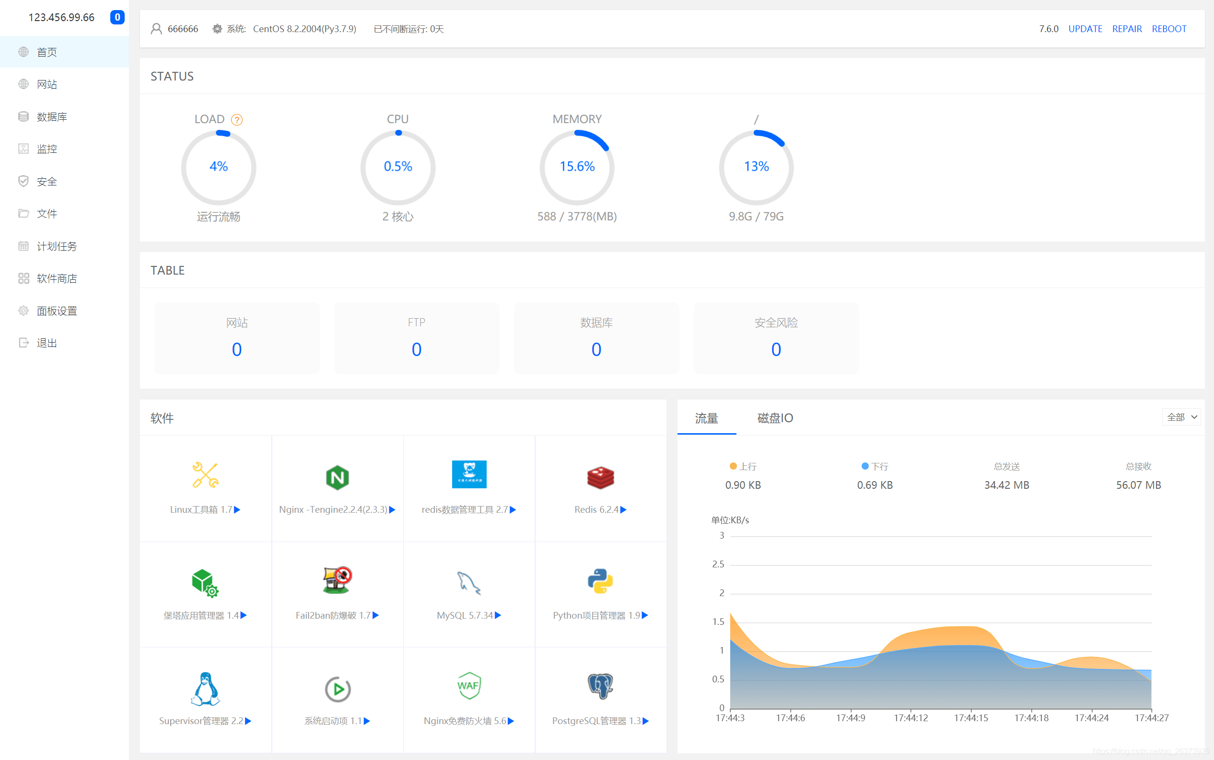1214x760 pixels.
Task: Click the 网站 count card
Action: pos(237,338)
